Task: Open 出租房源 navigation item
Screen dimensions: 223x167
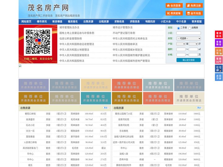Action: point(104,22)
